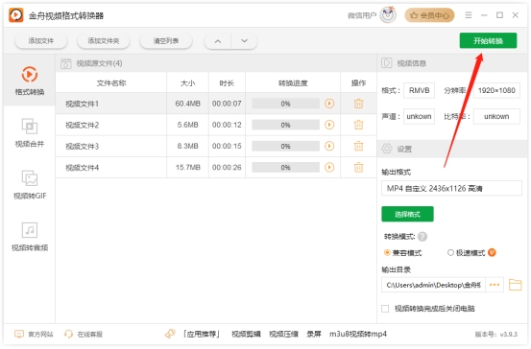This screenshot has width=531, height=349.
Task: Select the 视频文件4 row name
Action: click(82, 168)
